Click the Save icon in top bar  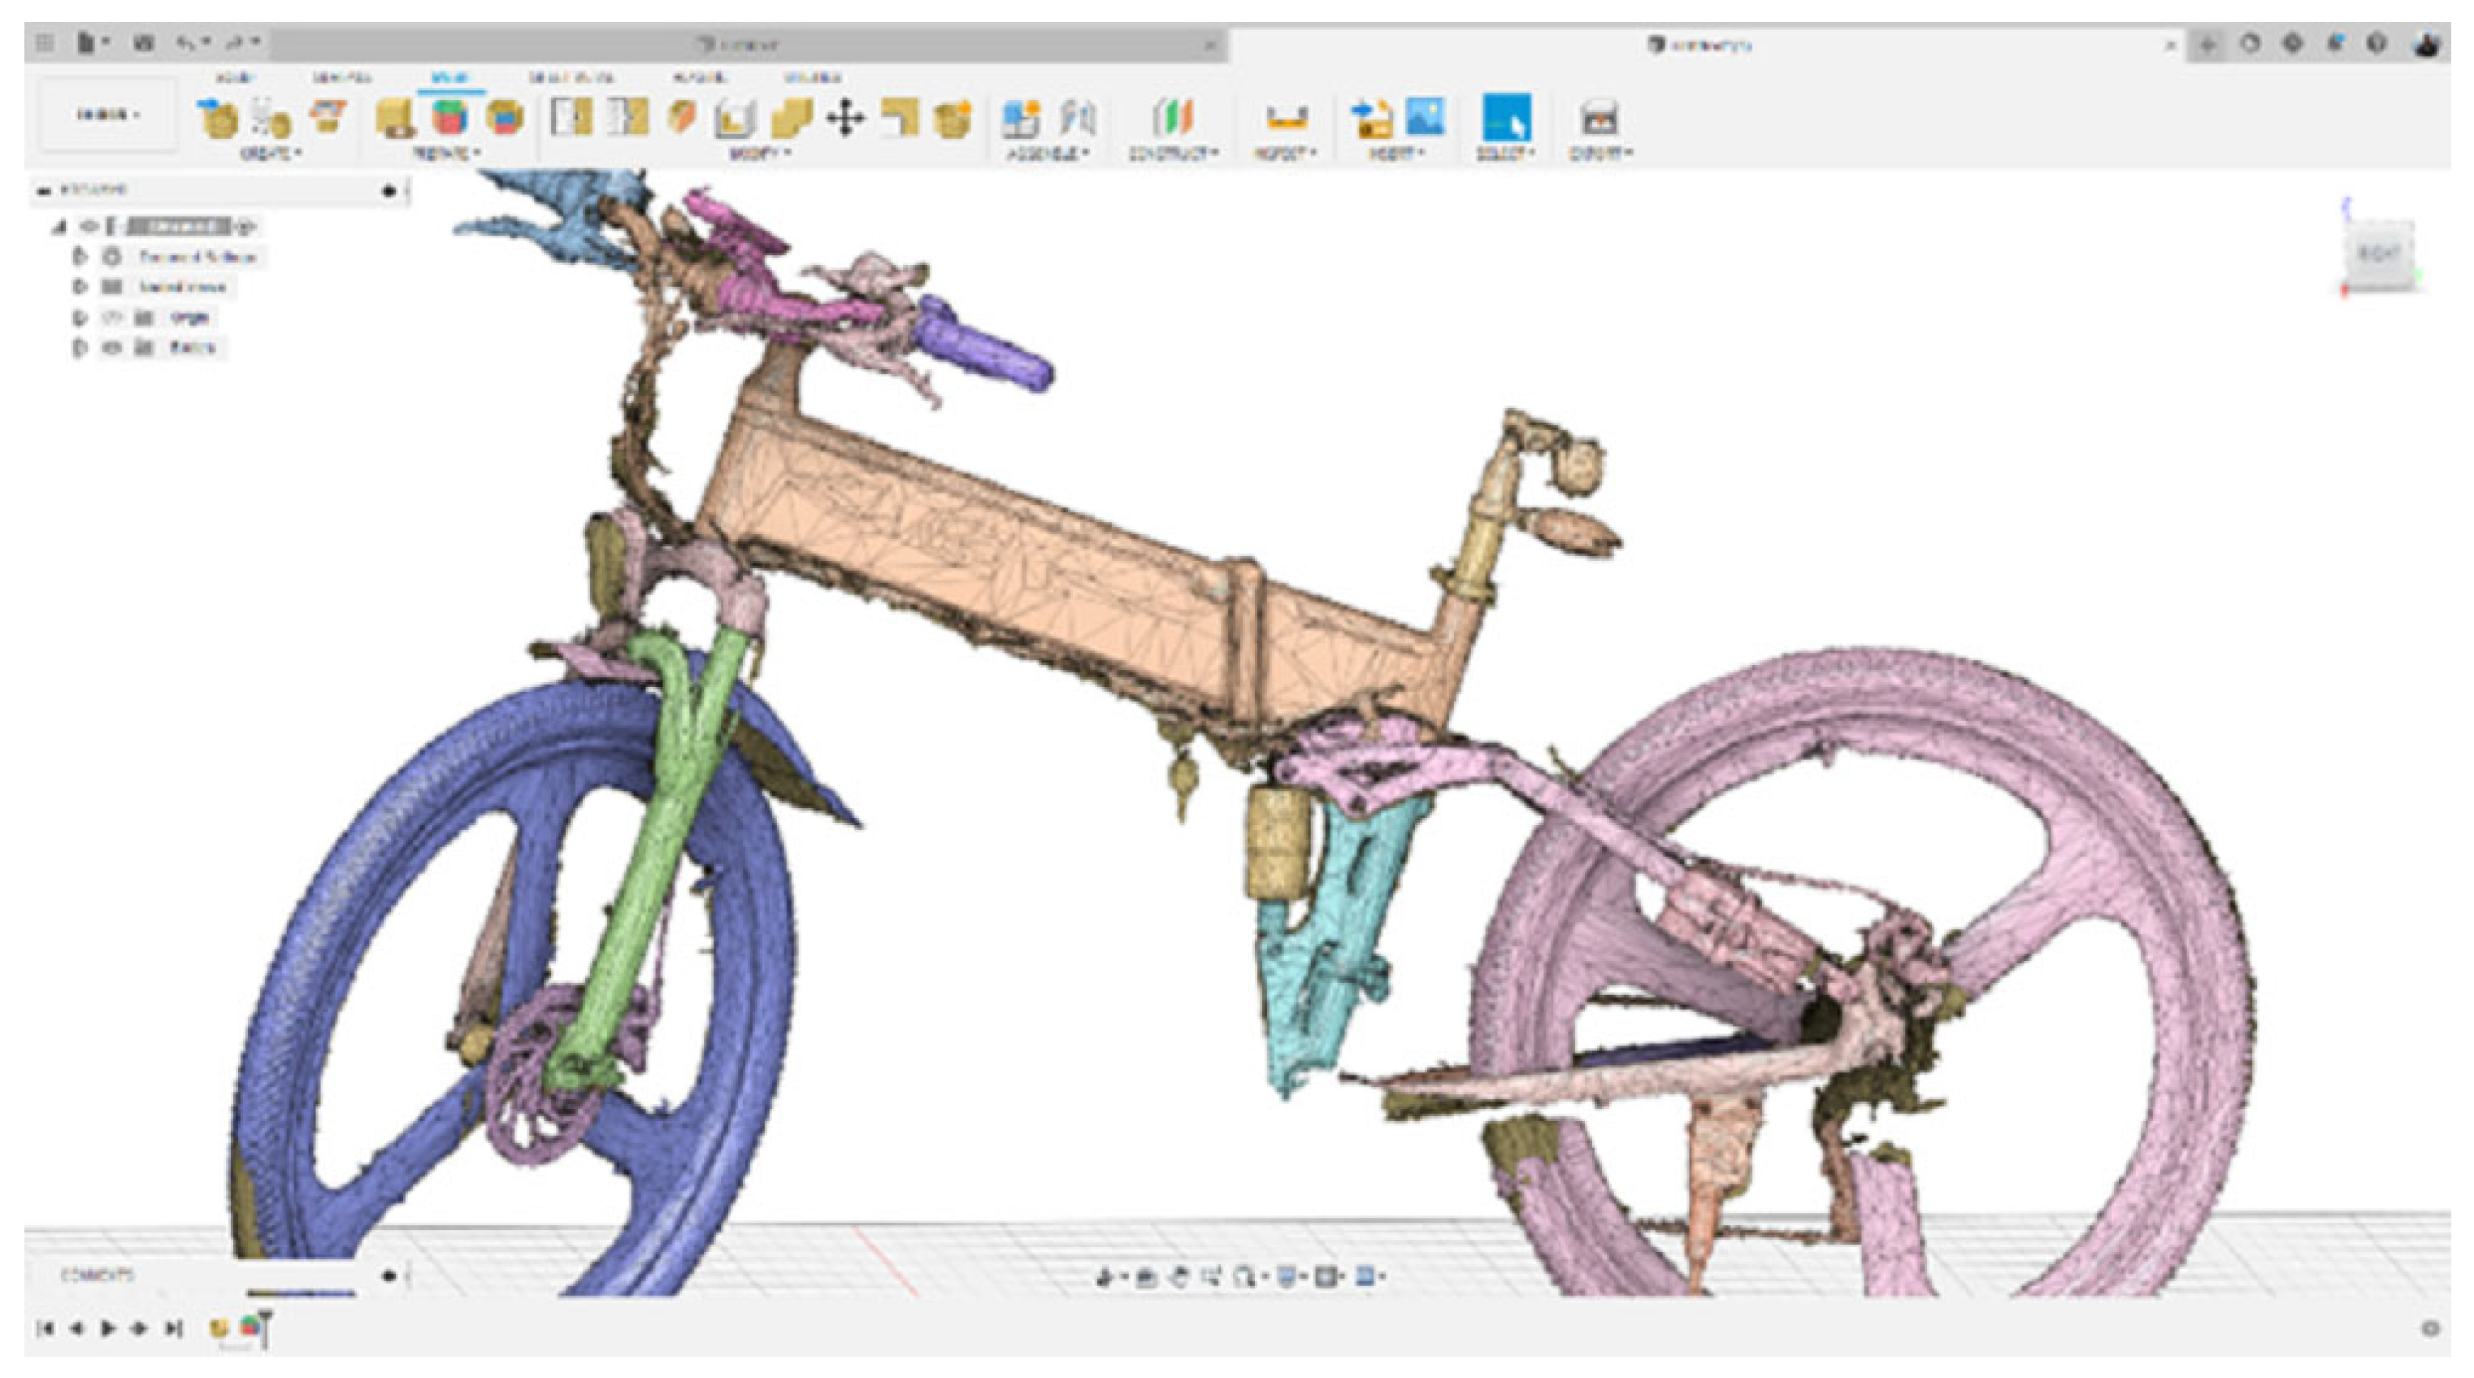(144, 43)
